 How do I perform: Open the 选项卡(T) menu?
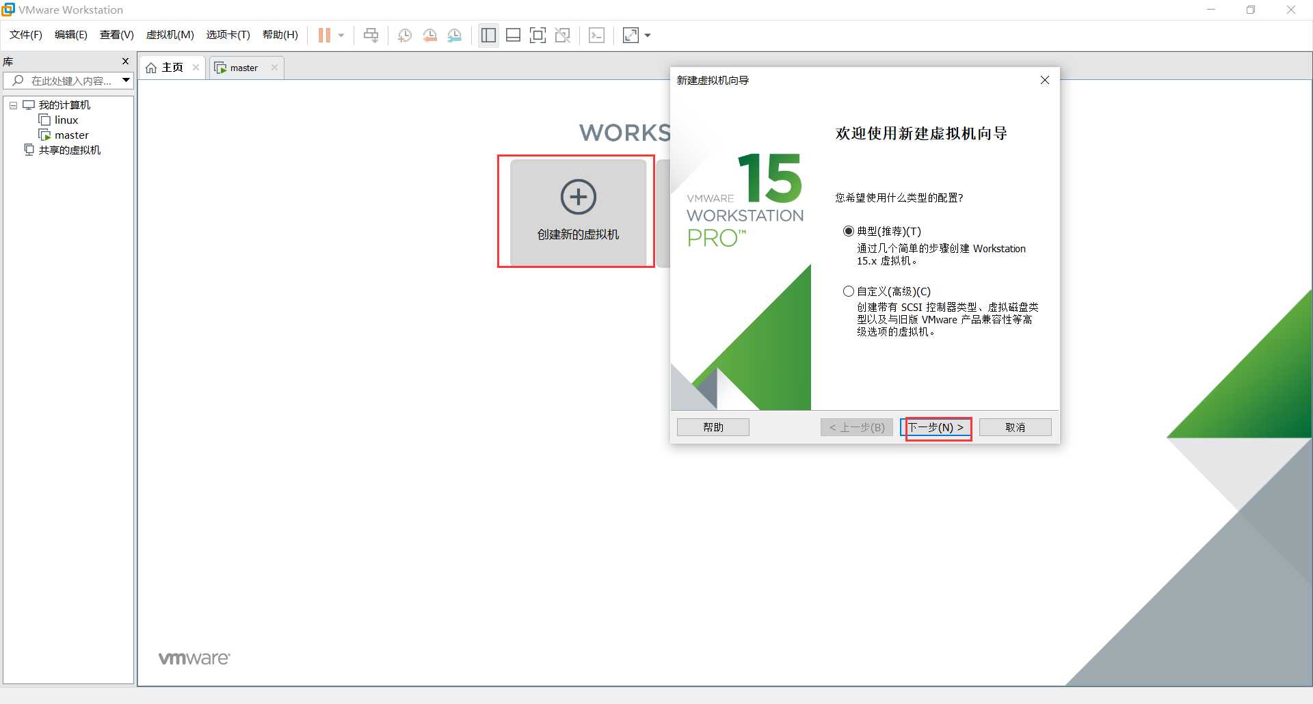(x=228, y=35)
